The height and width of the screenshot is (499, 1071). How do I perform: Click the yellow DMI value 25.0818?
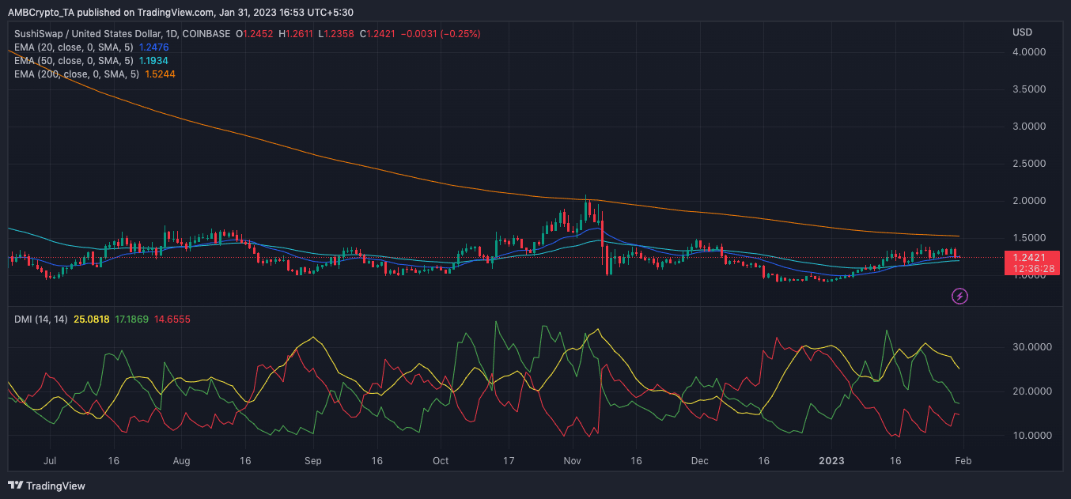[91, 319]
